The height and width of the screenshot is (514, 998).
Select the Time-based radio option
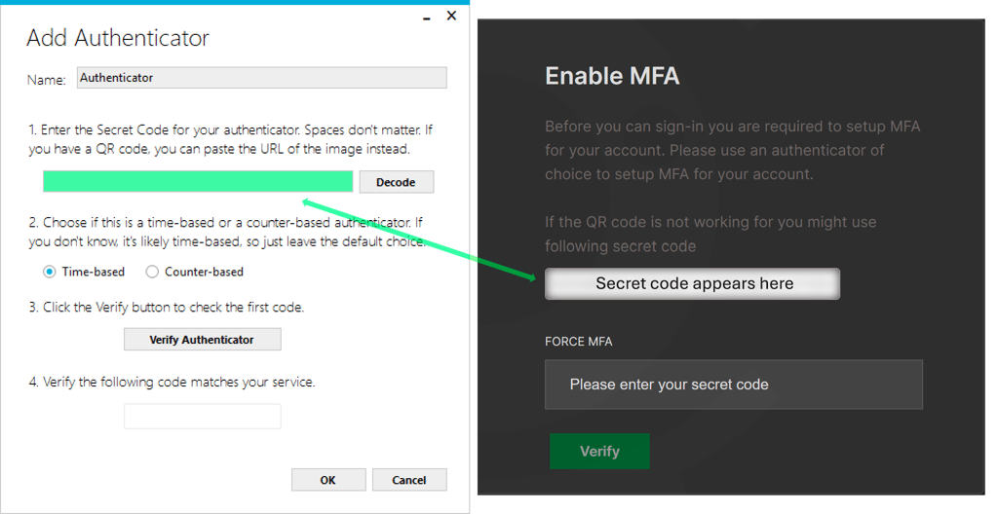coord(50,272)
